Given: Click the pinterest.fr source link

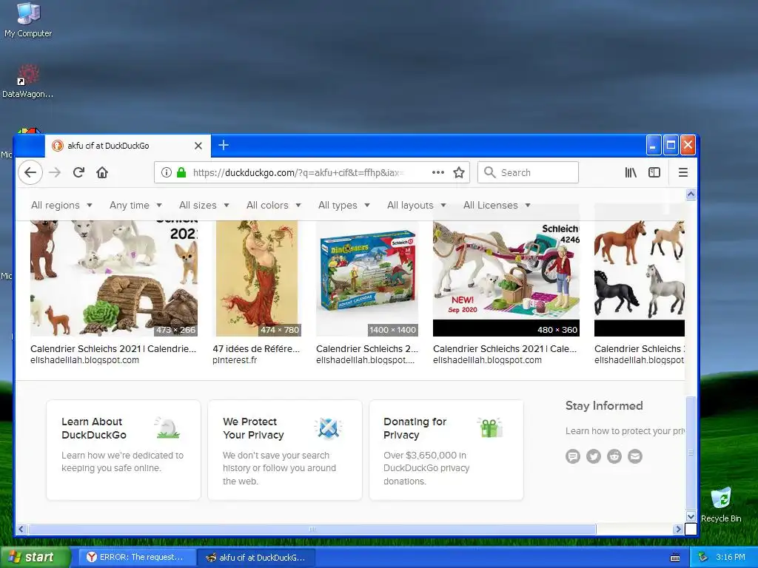Looking at the screenshot, I should click(x=235, y=360).
